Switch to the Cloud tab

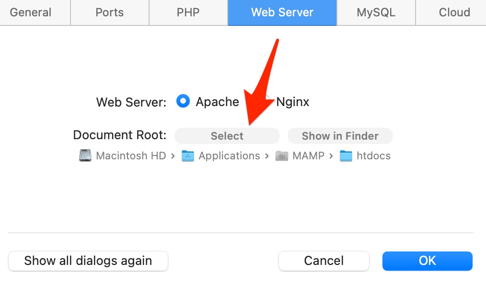tap(454, 12)
